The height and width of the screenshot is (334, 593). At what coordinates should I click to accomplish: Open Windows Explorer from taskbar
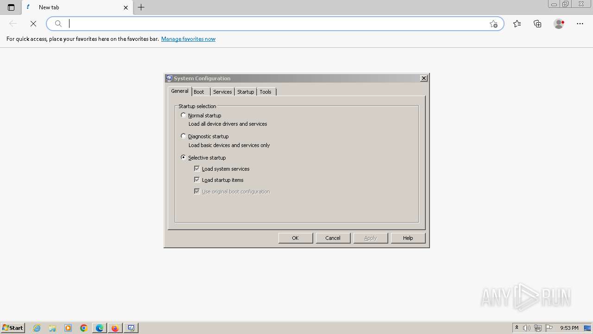click(52, 328)
